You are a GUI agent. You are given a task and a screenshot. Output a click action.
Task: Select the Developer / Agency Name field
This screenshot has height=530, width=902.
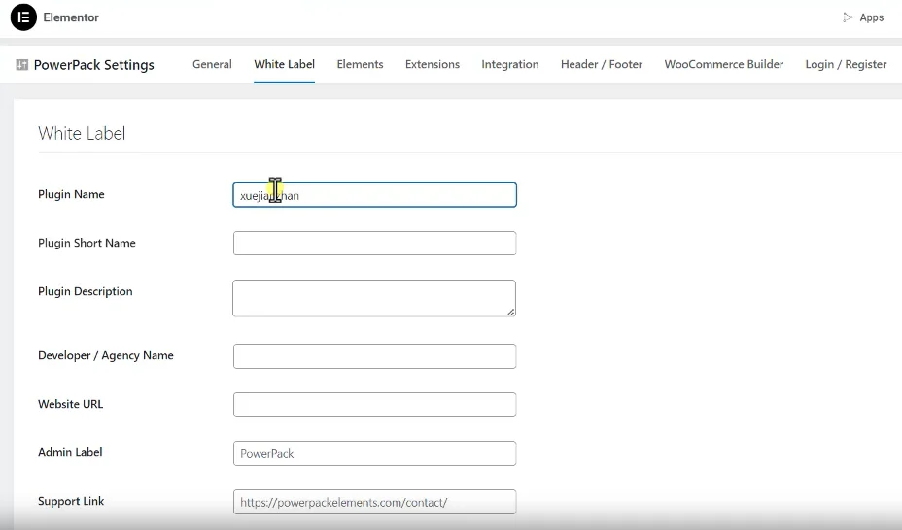tap(374, 356)
